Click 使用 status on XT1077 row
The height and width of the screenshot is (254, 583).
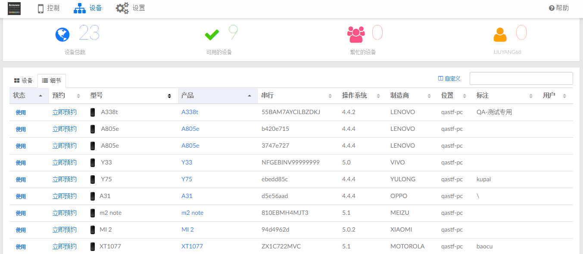(x=21, y=247)
